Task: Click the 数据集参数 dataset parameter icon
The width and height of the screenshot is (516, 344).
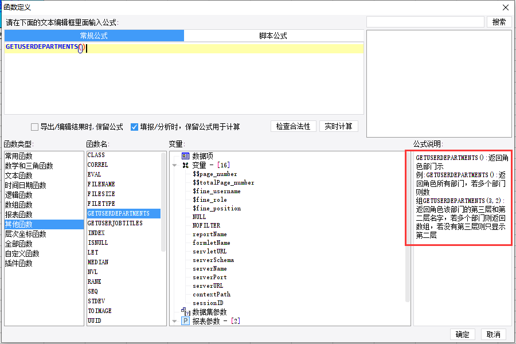Action: tap(186, 311)
